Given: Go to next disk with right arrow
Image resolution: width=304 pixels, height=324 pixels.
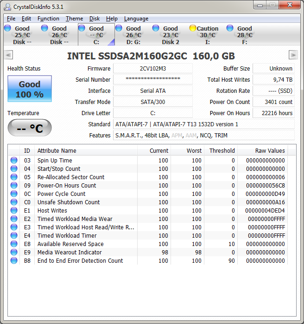Looking at the screenshot, I should (x=293, y=55).
